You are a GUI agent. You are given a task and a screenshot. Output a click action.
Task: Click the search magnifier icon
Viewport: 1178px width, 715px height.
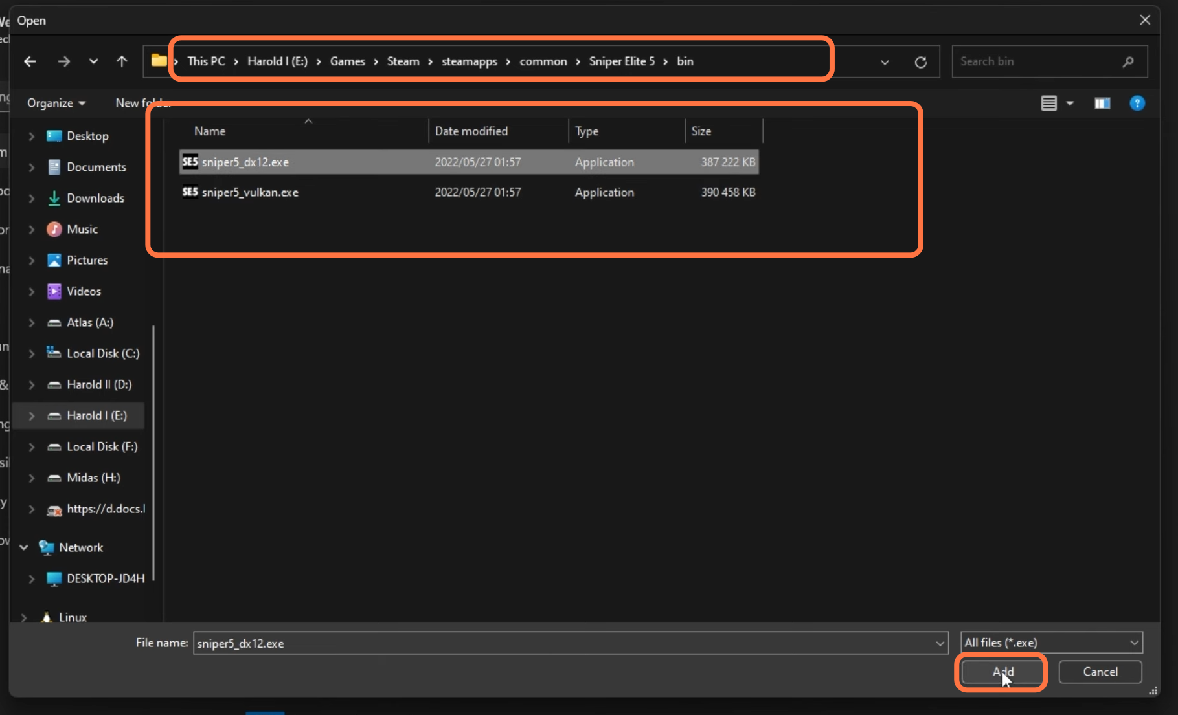pos(1128,61)
